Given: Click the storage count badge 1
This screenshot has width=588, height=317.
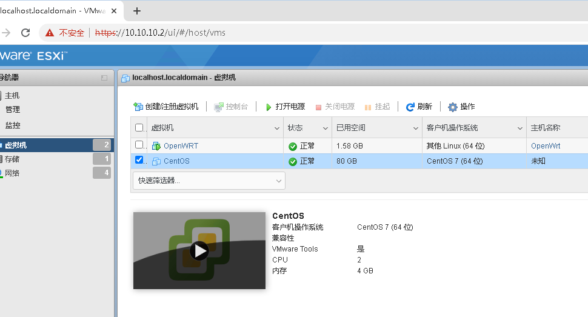Looking at the screenshot, I should pos(102,159).
